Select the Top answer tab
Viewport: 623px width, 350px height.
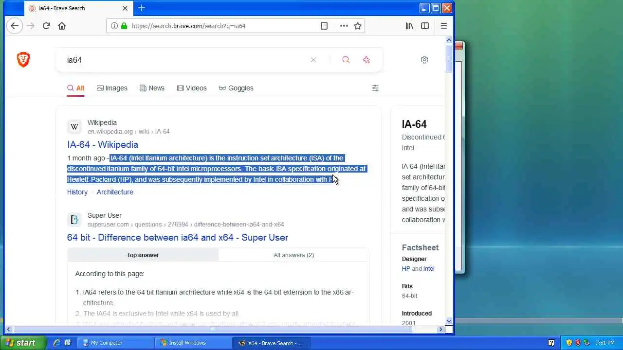143,255
